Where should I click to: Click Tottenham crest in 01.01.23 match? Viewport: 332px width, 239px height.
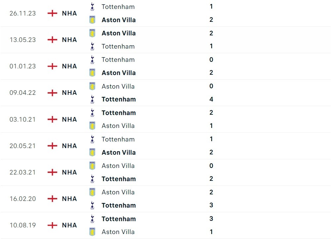pos(92,60)
